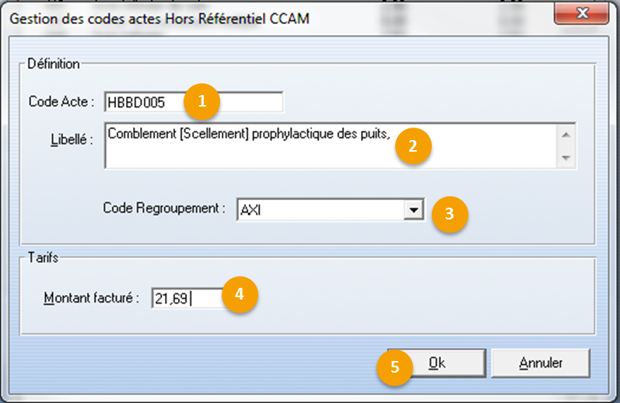Screen dimensions: 620x403
Task: Click orange marker number 4
Action: tap(240, 294)
